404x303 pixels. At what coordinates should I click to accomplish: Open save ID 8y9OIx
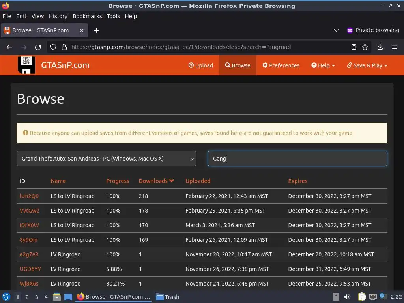coord(28,240)
